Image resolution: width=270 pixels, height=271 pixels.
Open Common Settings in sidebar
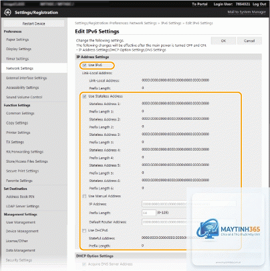[20, 113]
